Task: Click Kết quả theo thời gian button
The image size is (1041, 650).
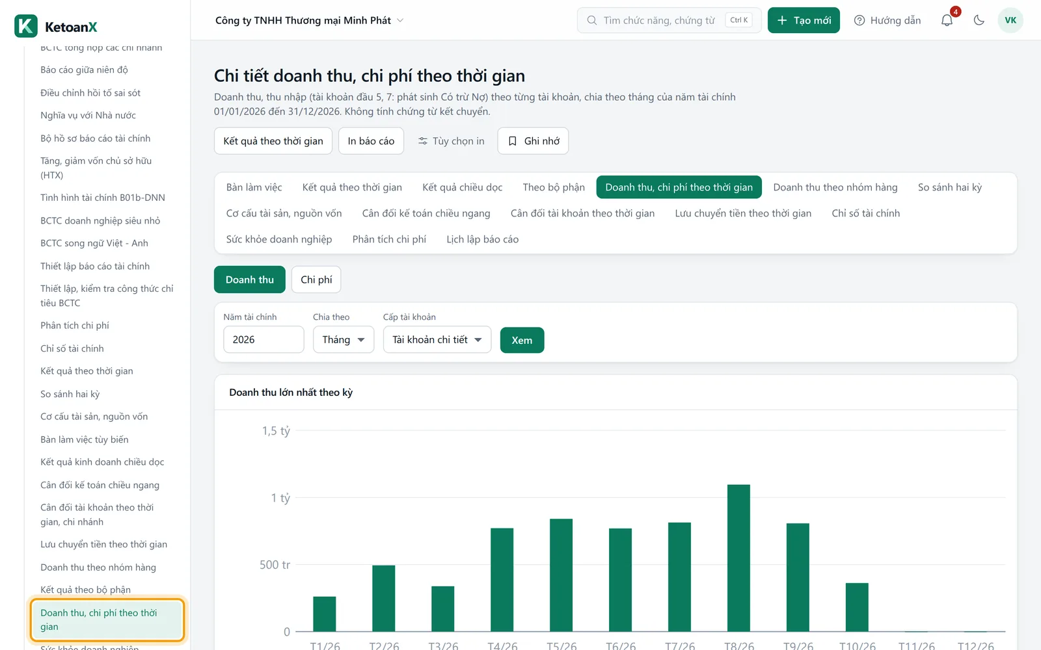Action: click(273, 141)
